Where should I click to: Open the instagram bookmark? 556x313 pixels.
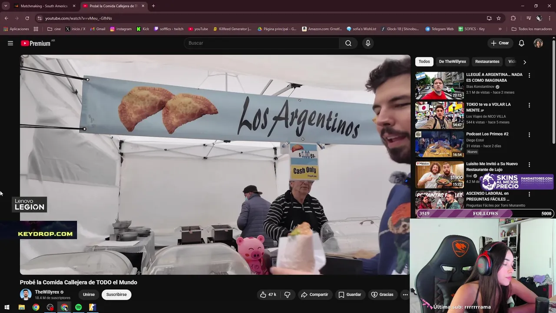(x=121, y=29)
